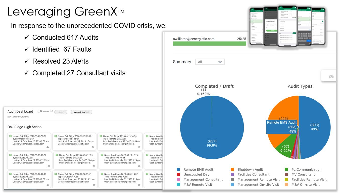The image size is (340, 193).
Task: Click the green icon on card 2020-03-25-12-26
Action: point(102,155)
